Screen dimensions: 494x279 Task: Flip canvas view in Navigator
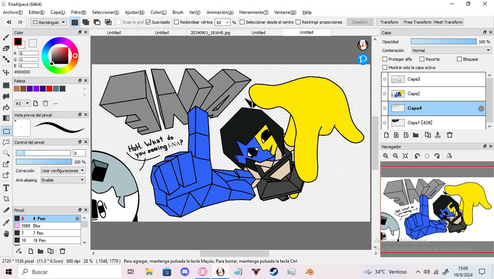click(x=449, y=156)
